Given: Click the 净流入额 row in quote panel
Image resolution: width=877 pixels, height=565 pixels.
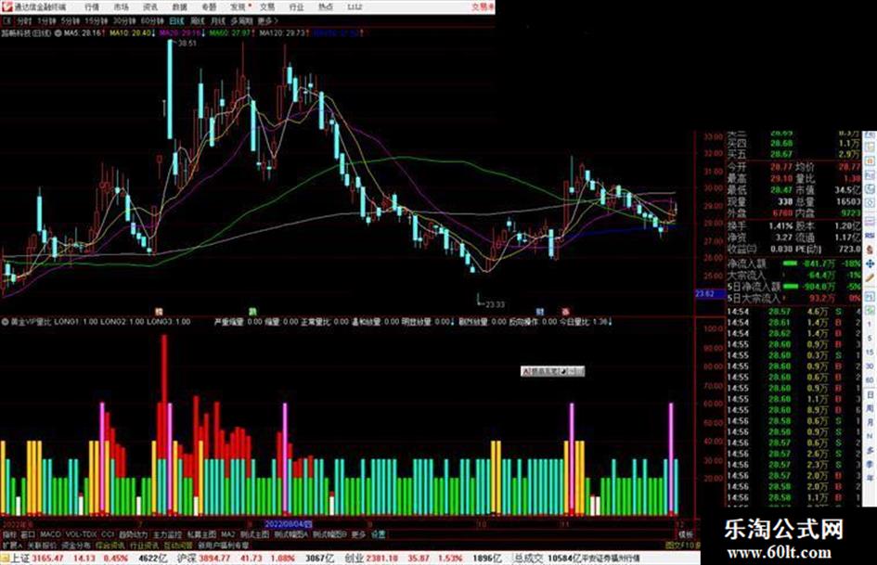Looking at the screenshot, I should [793, 263].
